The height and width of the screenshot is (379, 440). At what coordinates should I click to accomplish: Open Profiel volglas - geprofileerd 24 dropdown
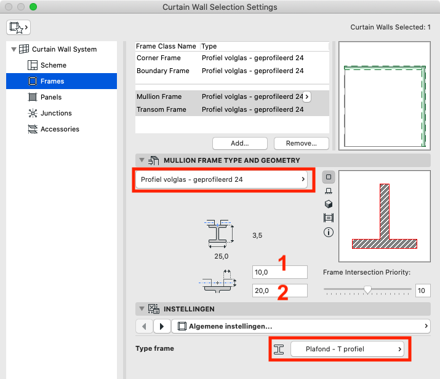pos(222,179)
